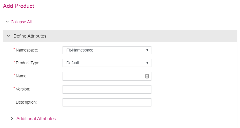The image size is (240, 128).
Task: Open the Namespace dropdown showing Fit-Namespace
Action: coord(104,50)
